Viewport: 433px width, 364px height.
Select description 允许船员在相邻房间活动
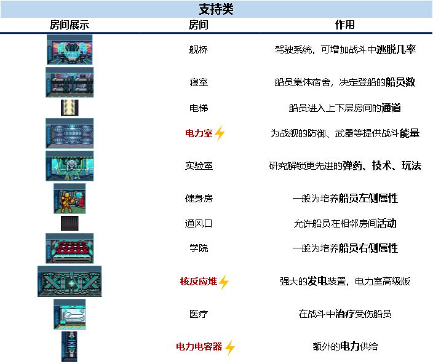(x=345, y=223)
